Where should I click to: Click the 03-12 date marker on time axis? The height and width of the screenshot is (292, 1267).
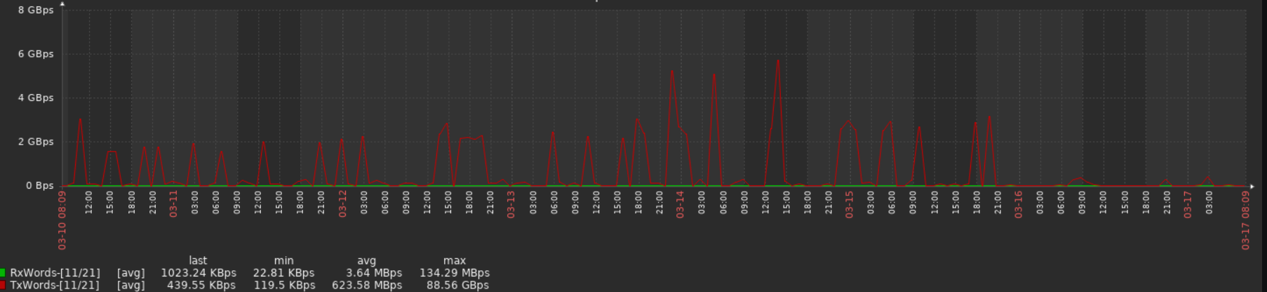click(342, 204)
